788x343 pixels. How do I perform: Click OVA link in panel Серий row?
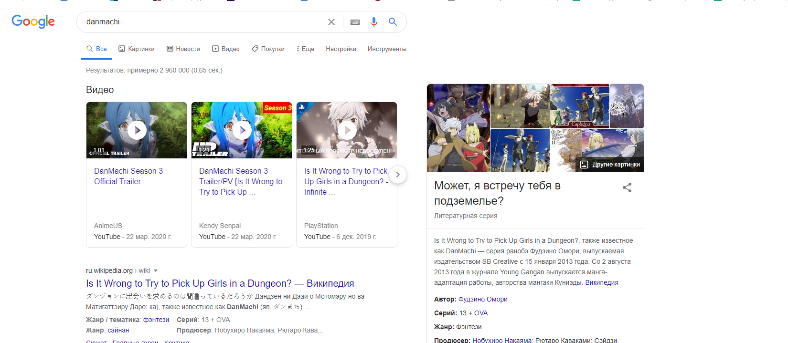click(x=481, y=313)
